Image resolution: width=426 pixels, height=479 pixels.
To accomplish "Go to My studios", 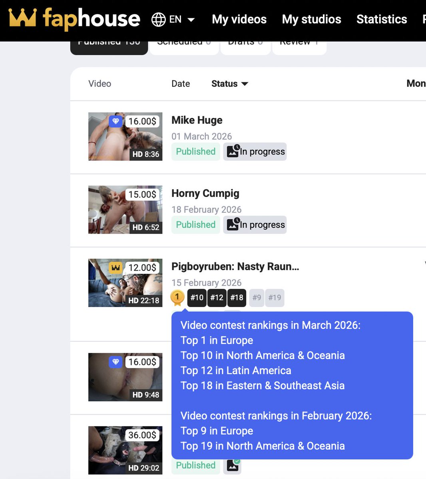I will (x=311, y=19).
